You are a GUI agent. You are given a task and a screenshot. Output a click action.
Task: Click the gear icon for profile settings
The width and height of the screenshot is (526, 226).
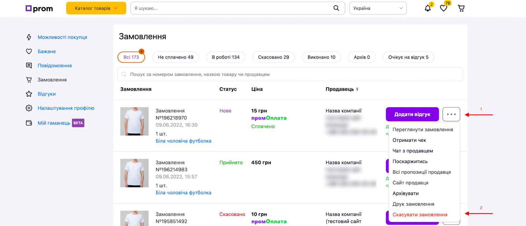click(x=29, y=108)
